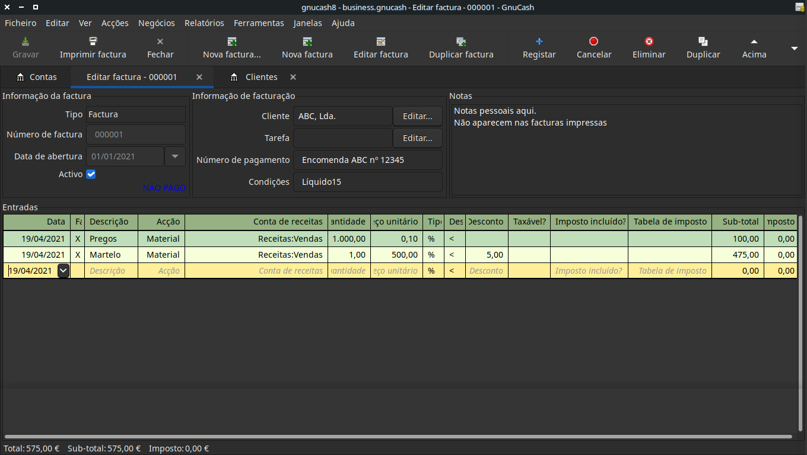Click the Contas tab bank icon

21,77
